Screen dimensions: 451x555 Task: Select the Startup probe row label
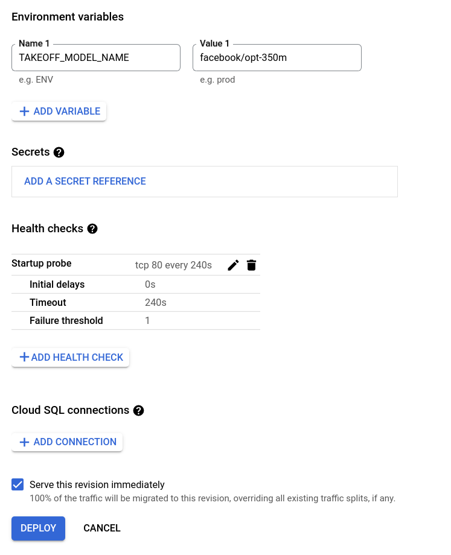click(x=42, y=264)
